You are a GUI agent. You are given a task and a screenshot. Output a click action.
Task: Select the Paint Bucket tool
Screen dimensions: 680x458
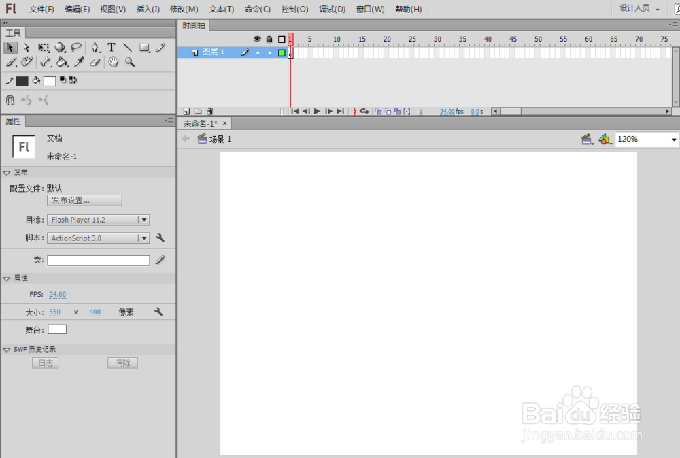(62, 62)
